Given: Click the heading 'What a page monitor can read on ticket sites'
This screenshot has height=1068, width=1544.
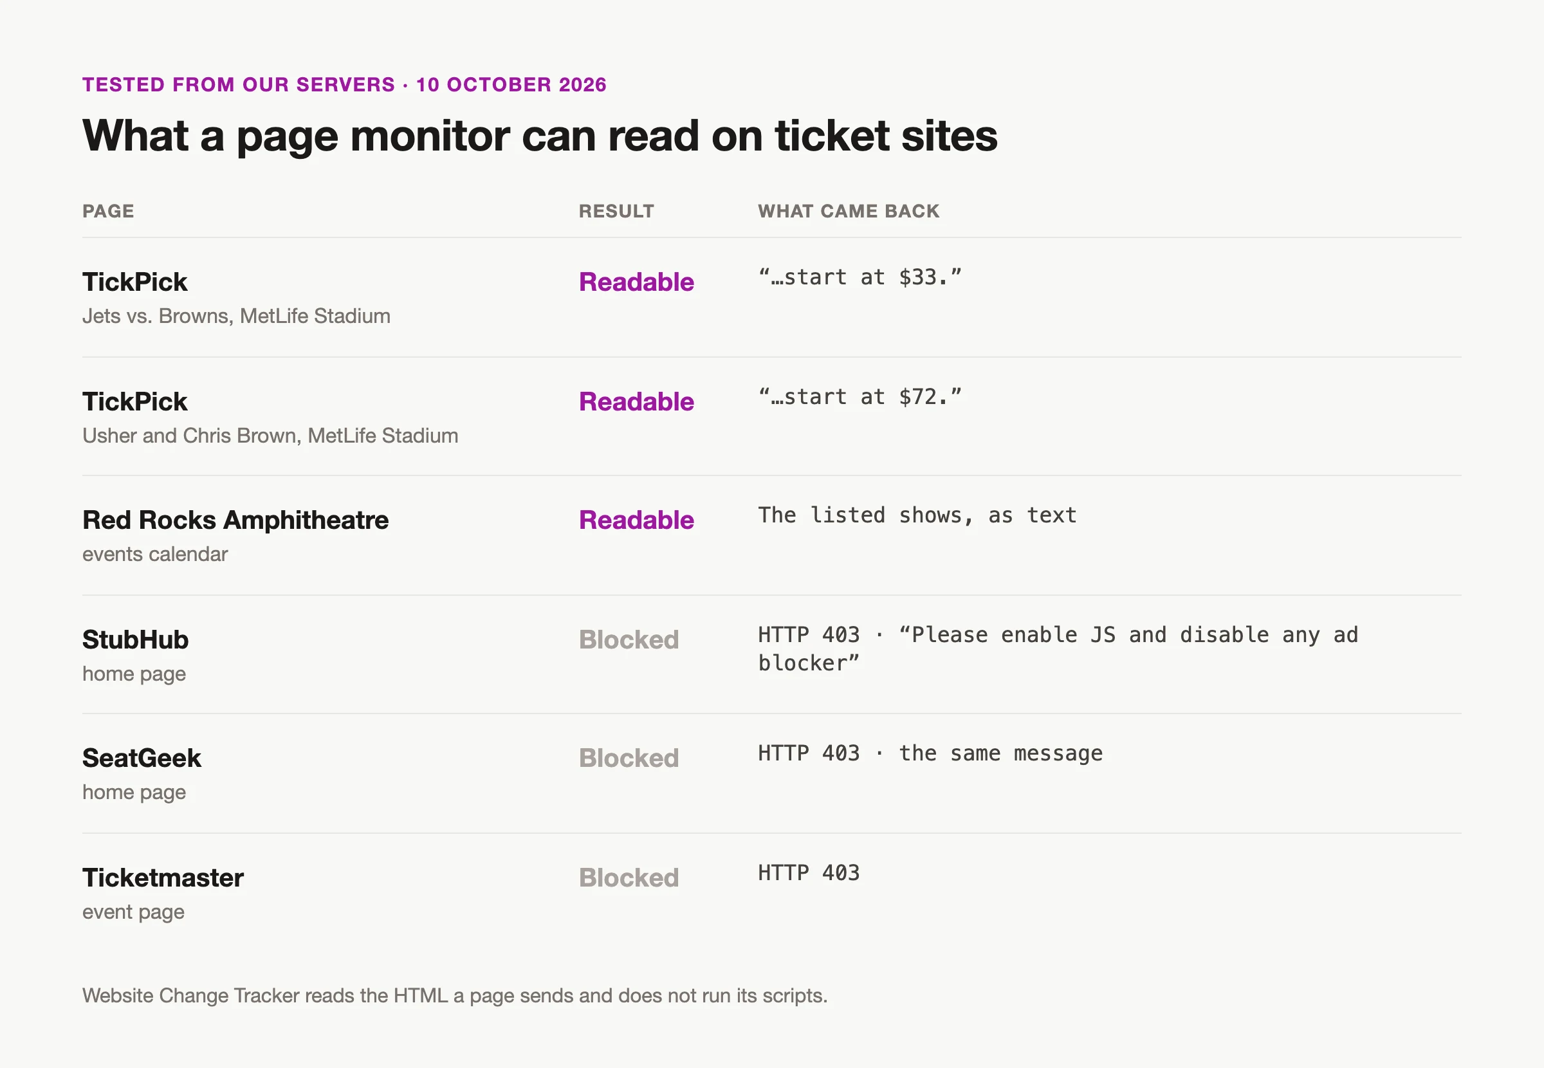Looking at the screenshot, I should click(x=539, y=136).
